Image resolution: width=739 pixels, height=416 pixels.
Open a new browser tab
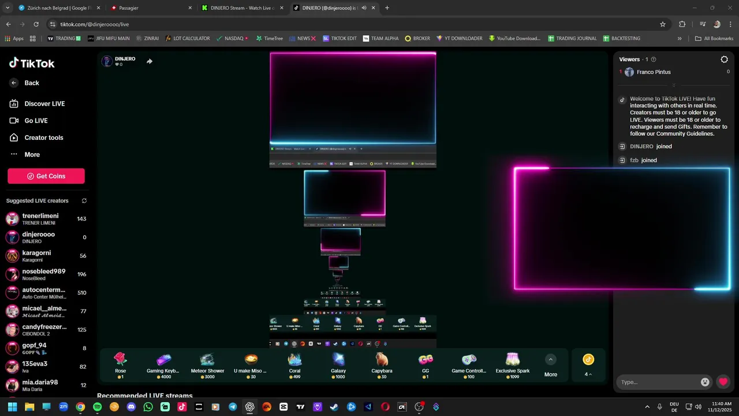click(387, 8)
